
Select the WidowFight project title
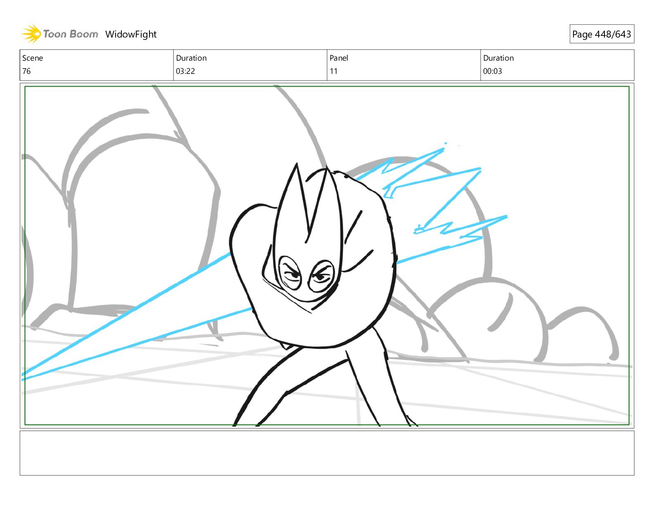[131, 34]
